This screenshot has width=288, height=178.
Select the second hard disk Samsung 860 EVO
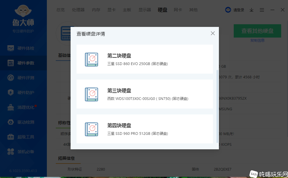(x=145, y=59)
